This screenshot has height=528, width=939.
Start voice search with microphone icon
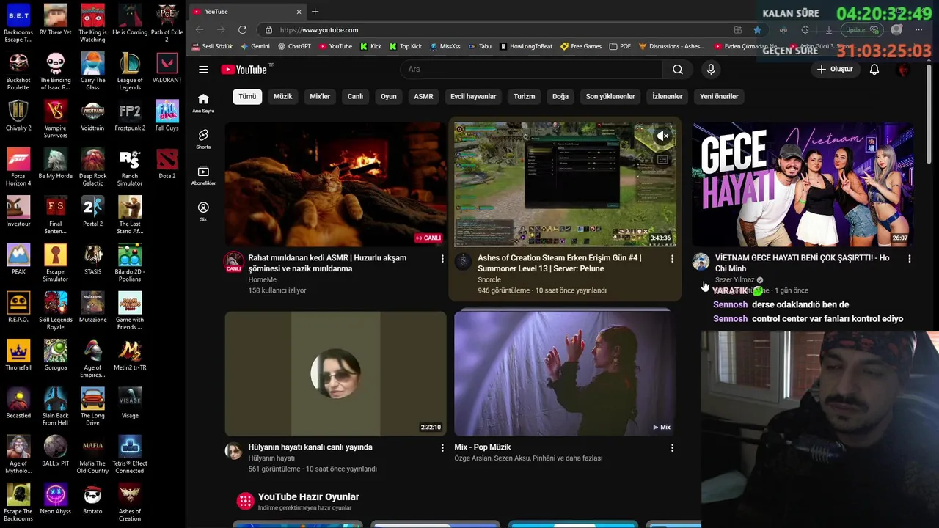711,70
